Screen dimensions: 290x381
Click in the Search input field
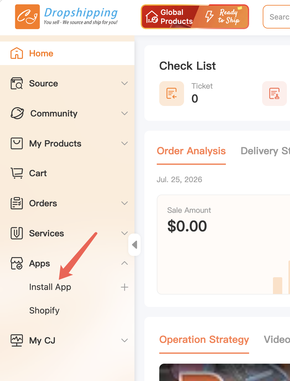(x=276, y=17)
